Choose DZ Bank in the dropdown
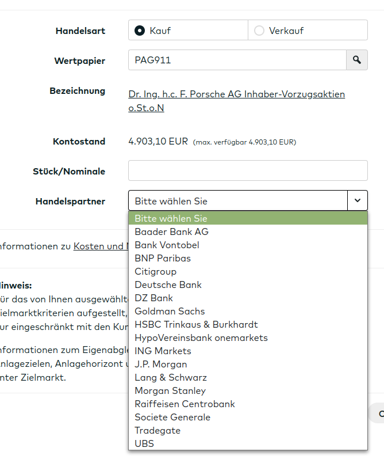384x459 pixels. tap(248, 298)
